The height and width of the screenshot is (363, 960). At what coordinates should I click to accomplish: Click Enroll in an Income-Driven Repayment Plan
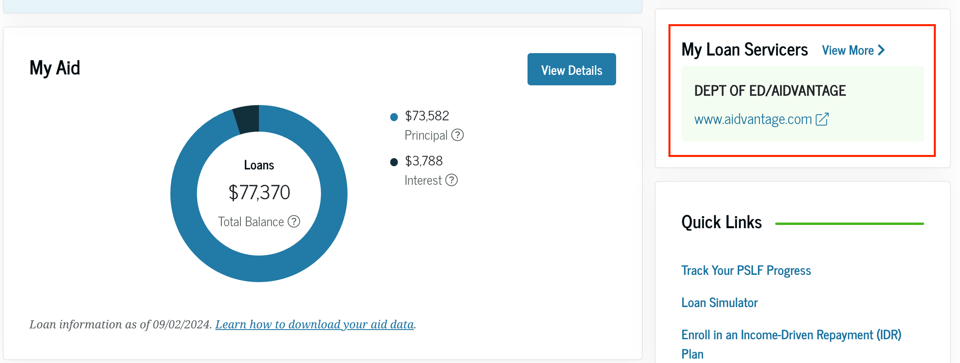(x=790, y=335)
